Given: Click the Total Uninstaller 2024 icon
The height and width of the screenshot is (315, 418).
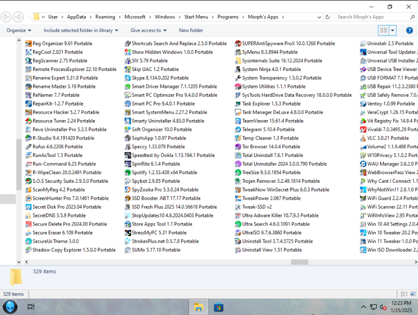Looking at the screenshot, I should coord(238,164).
